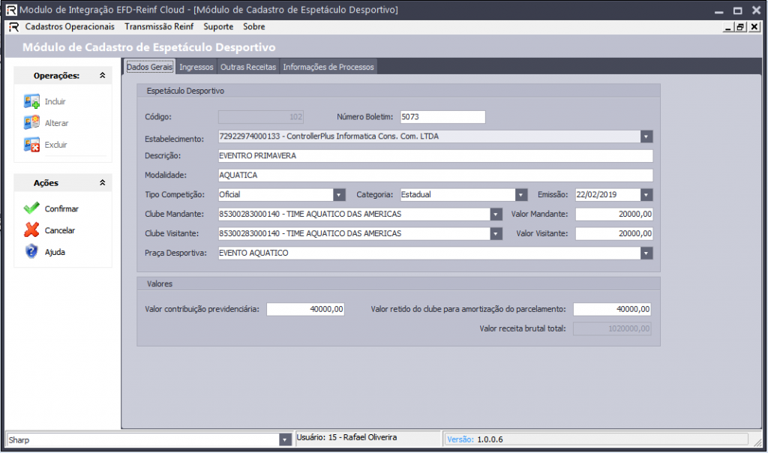Viewport: 768px width, 453px height.
Task: Click the Módulo de Cadastro de Espetáculo Desportivo heading
Action: point(149,47)
